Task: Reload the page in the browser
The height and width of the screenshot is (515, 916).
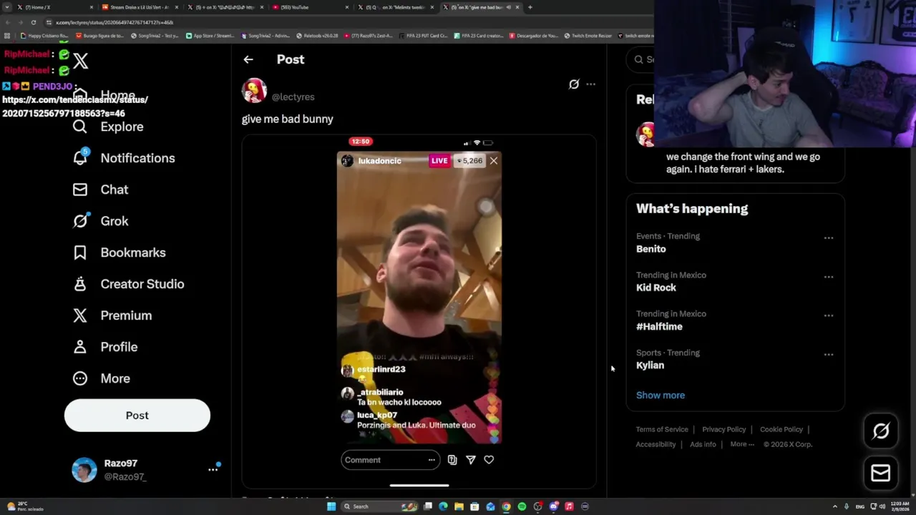Action: click(x=33, y=22)
